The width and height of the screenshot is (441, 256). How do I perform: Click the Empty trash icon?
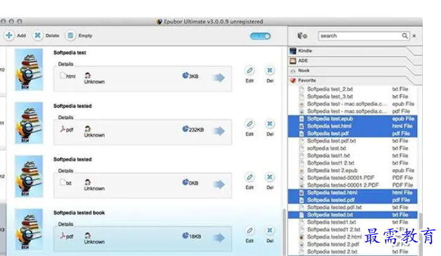(x=71, y=35)
